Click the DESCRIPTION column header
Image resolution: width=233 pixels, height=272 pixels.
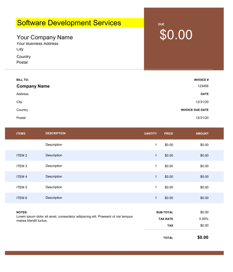coord(55,133)
